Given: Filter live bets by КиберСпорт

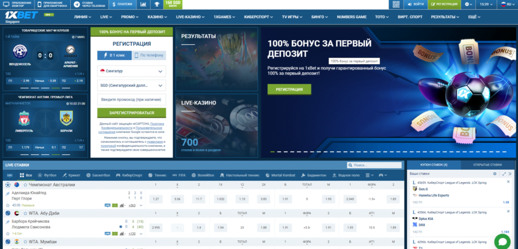Looking at the screenshot, I should click(129, 175).
